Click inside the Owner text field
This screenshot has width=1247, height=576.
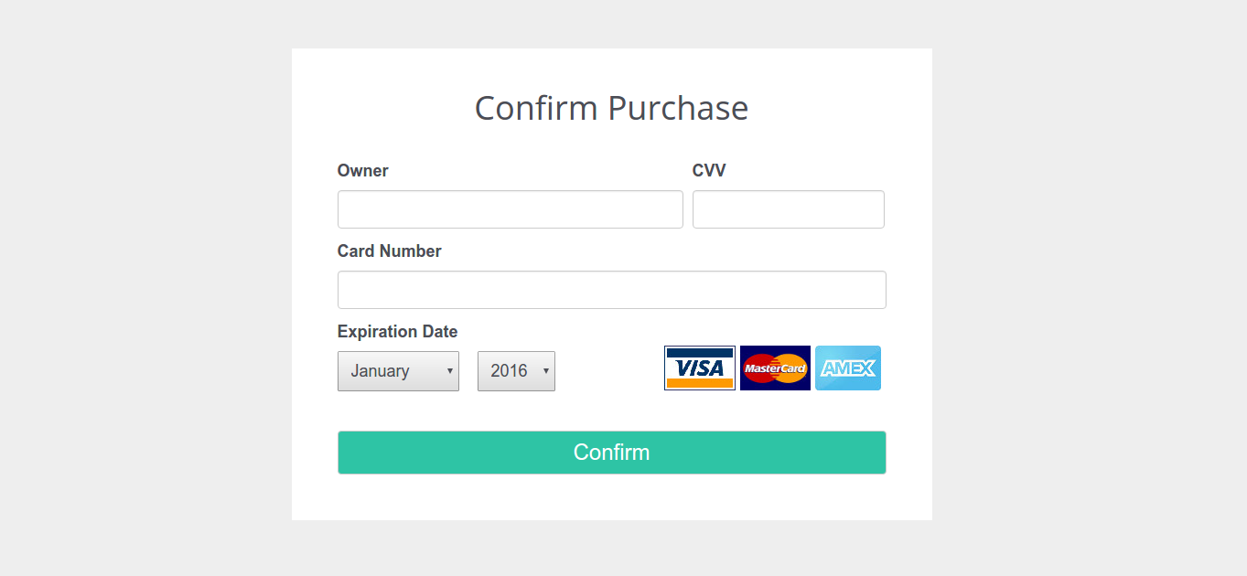[x=510, y=208]
